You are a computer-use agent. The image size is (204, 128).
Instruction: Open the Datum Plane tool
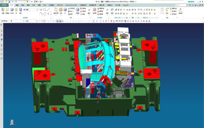point(56,10)
